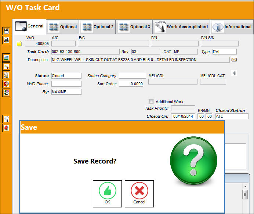Screen dimensions: 254x214
Task: Click Cancel in the Save dialog
Action: pyautogui.click(x=139, y=194)
